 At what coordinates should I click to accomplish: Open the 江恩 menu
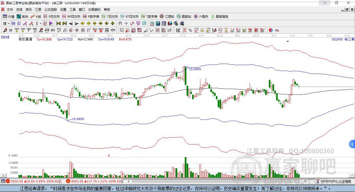point(38,9)
